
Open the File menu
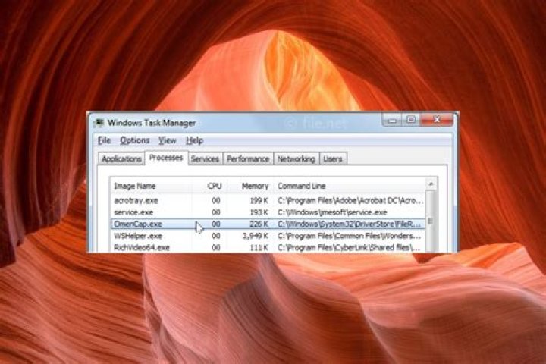[104, 140]
